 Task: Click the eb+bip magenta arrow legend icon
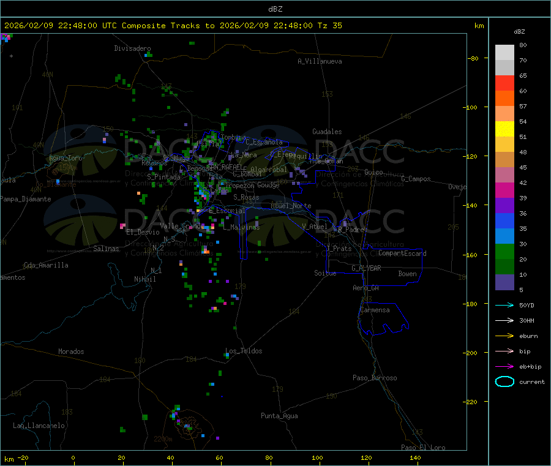pyautogui.click(x=504, y=366)
